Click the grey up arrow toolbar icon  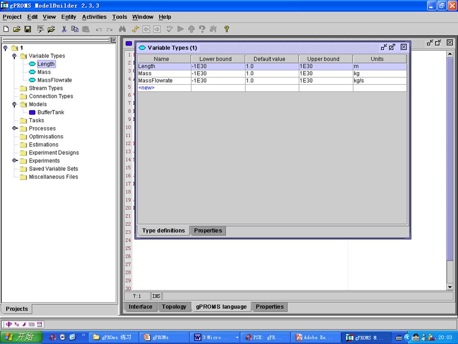click(x=191, y=29)
